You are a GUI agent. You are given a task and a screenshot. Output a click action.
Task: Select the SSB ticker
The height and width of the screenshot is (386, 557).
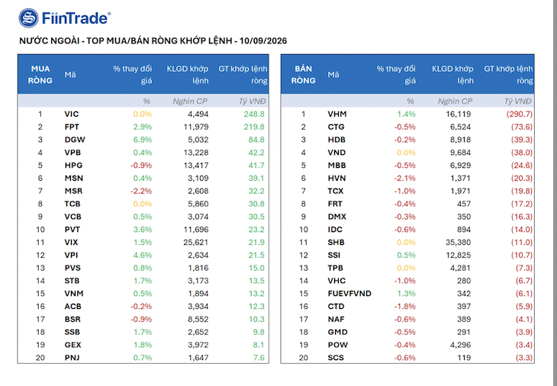point(72,332)
